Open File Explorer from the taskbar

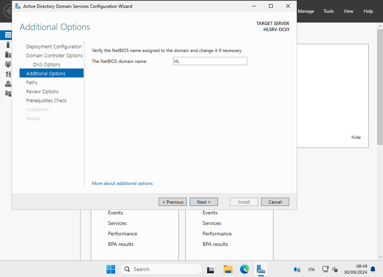pos(228,269)
